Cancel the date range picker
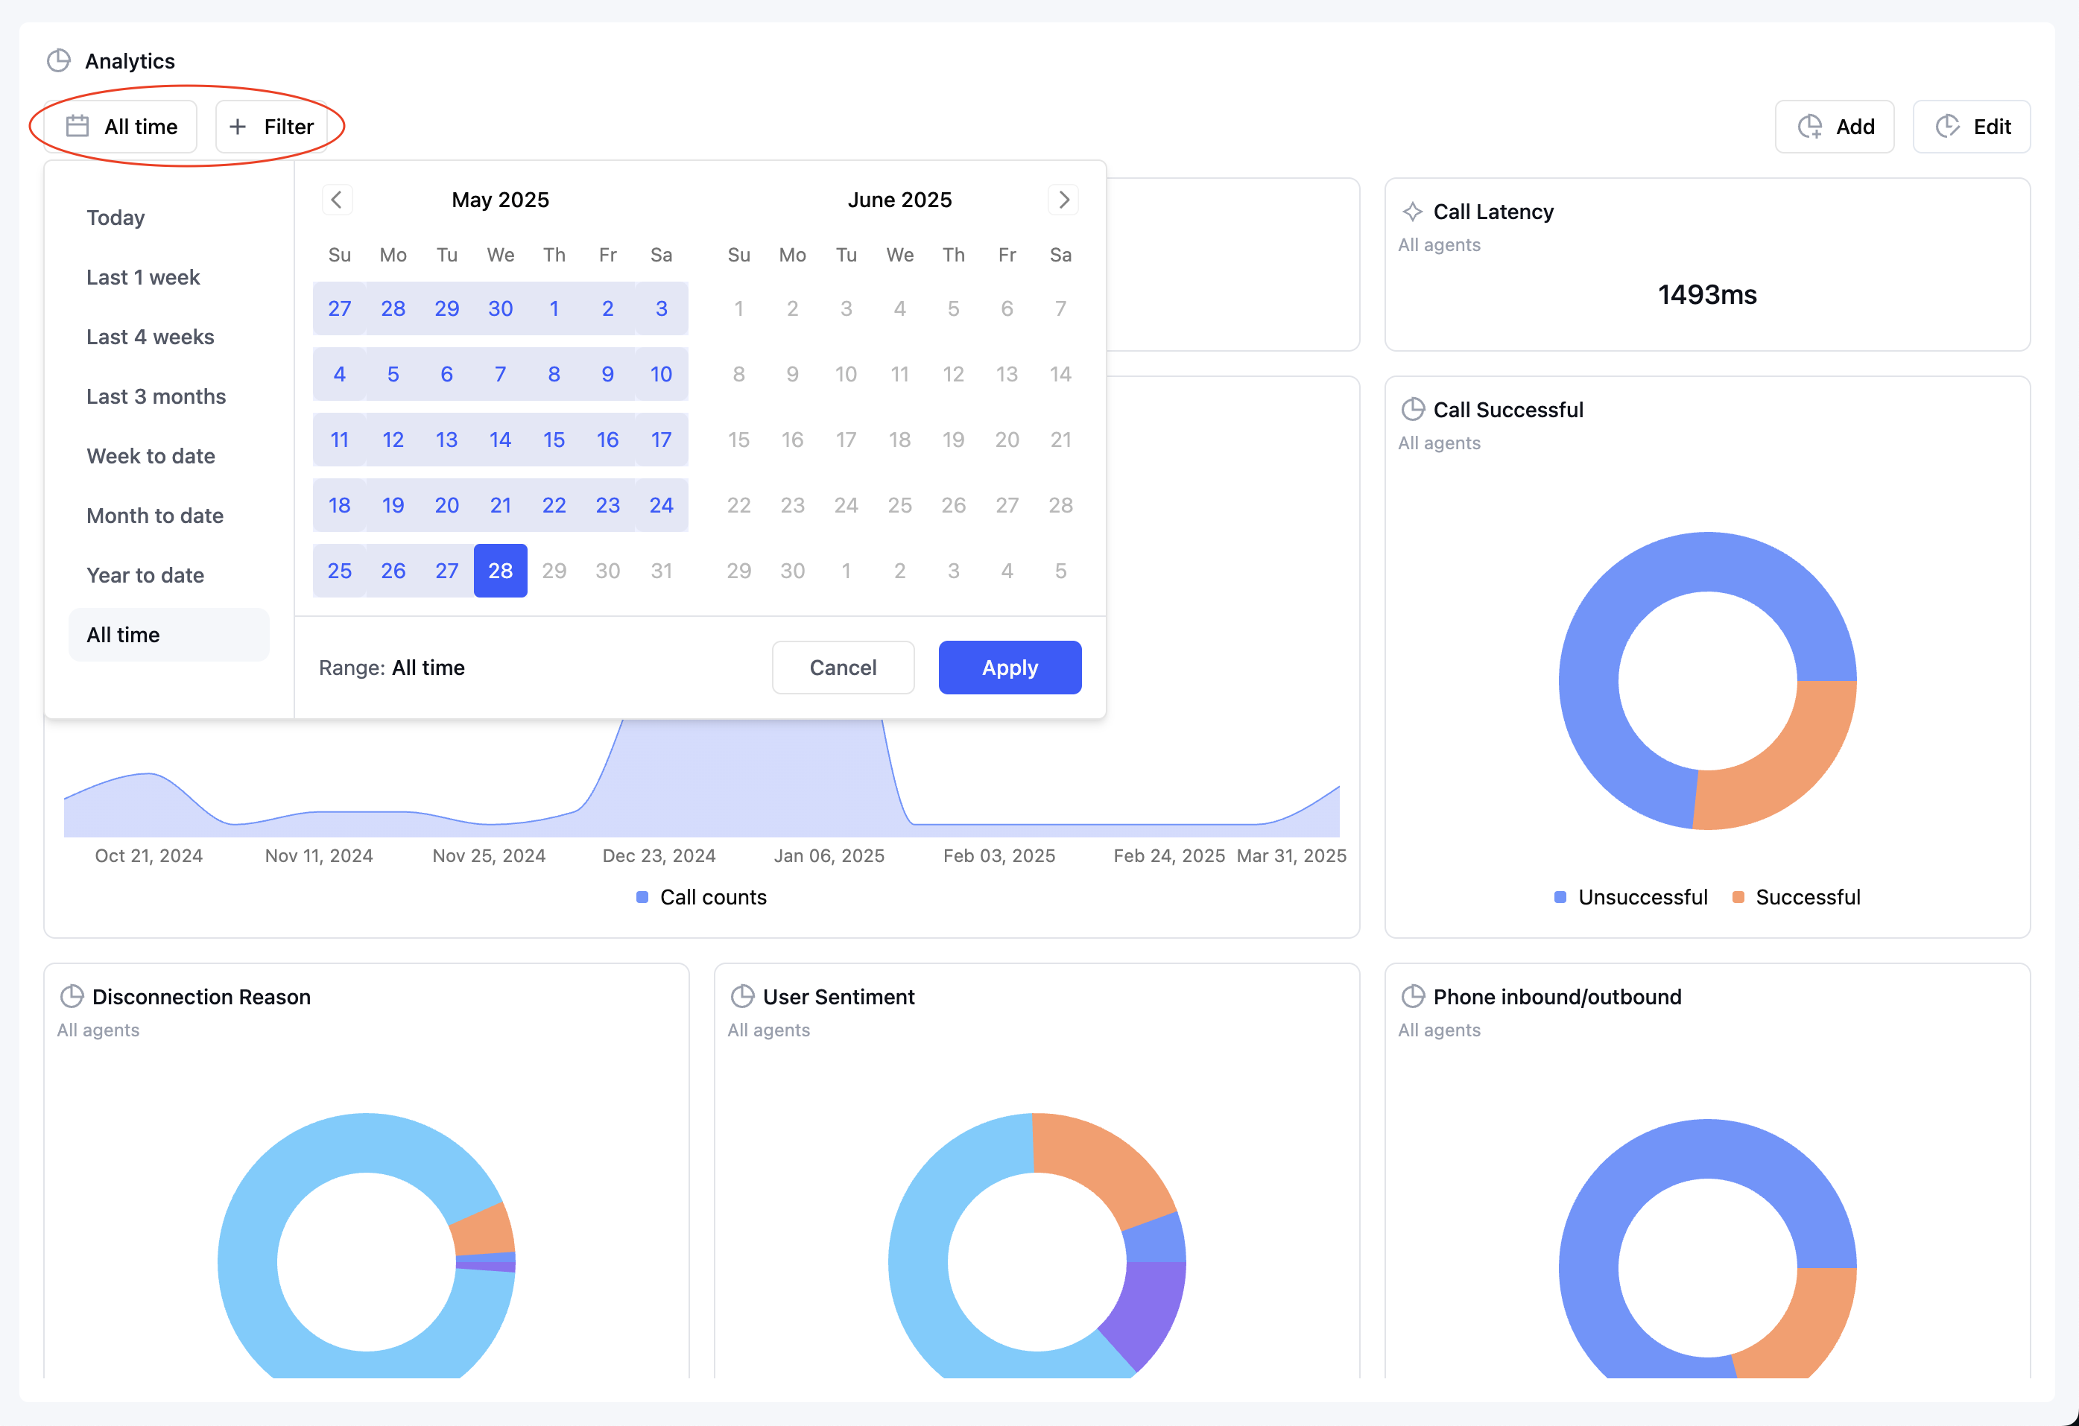The height and width of the screenshot is (1426, 2079). point(842,668)
